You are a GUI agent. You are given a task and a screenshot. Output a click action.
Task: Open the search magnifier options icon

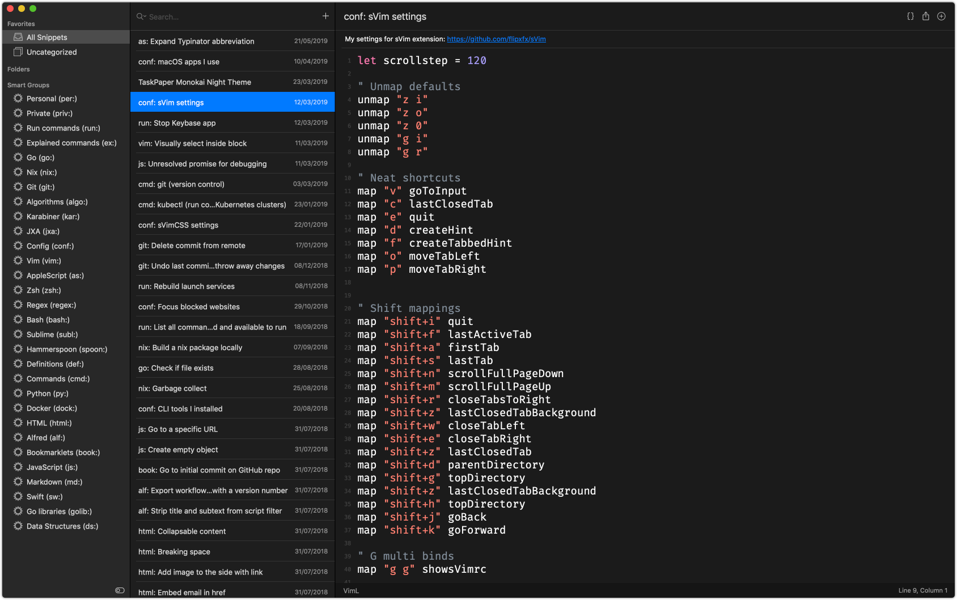141,16
